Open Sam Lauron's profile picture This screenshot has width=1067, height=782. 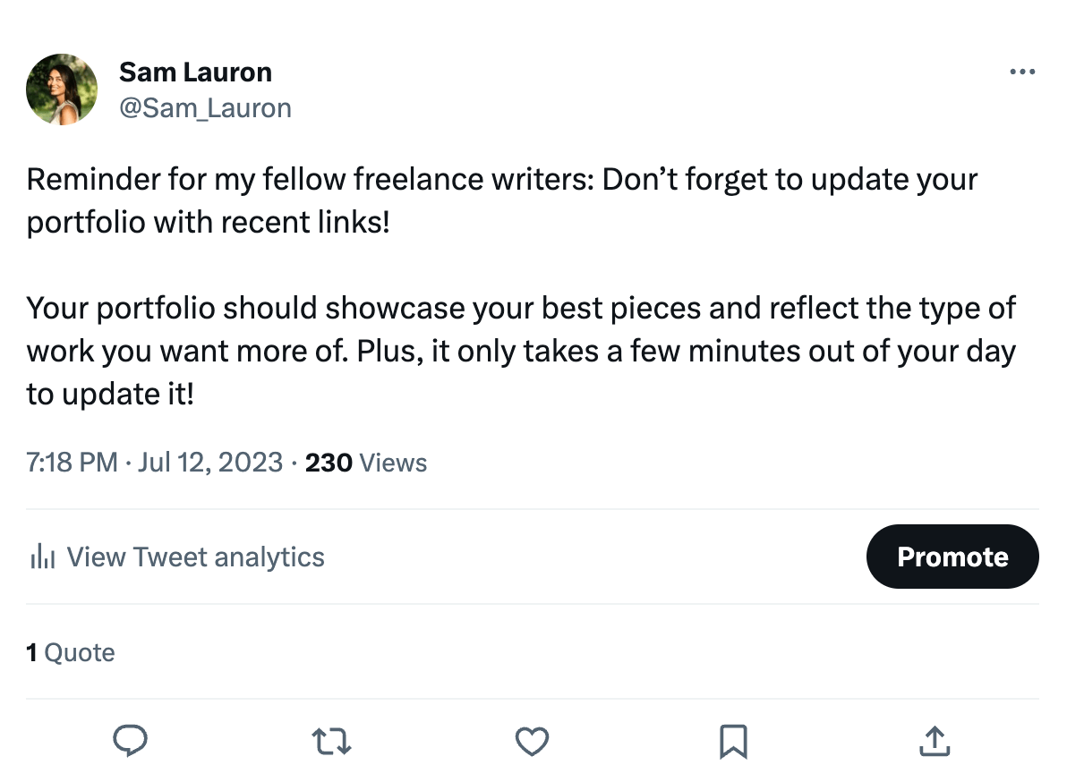(x=62, y=89)
